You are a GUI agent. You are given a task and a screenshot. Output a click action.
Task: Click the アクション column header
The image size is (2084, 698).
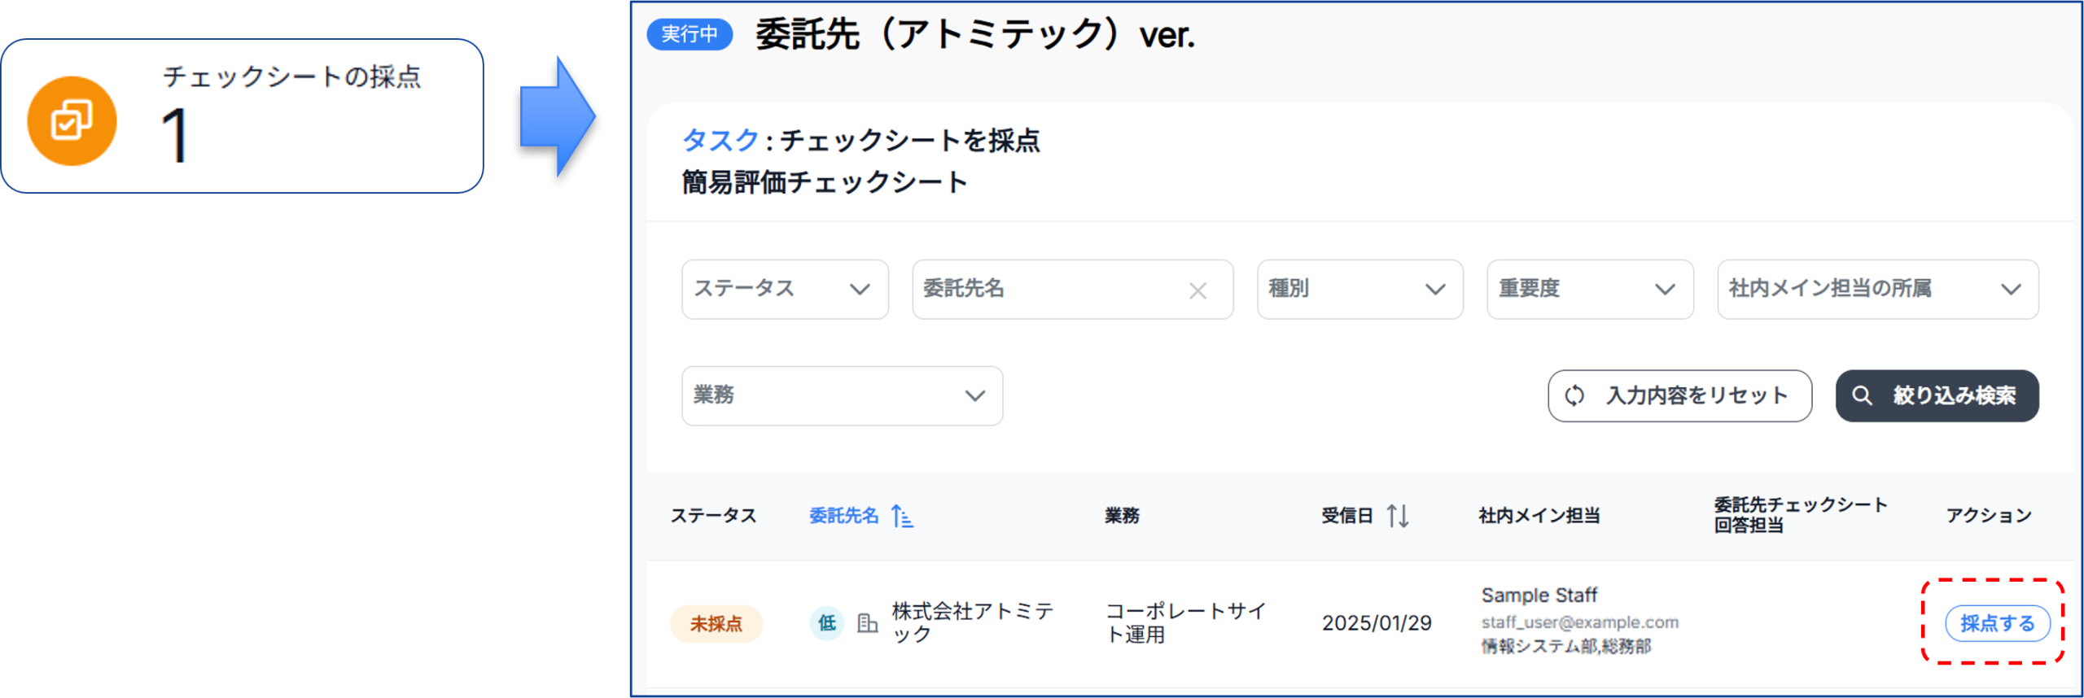point(1988,515)
